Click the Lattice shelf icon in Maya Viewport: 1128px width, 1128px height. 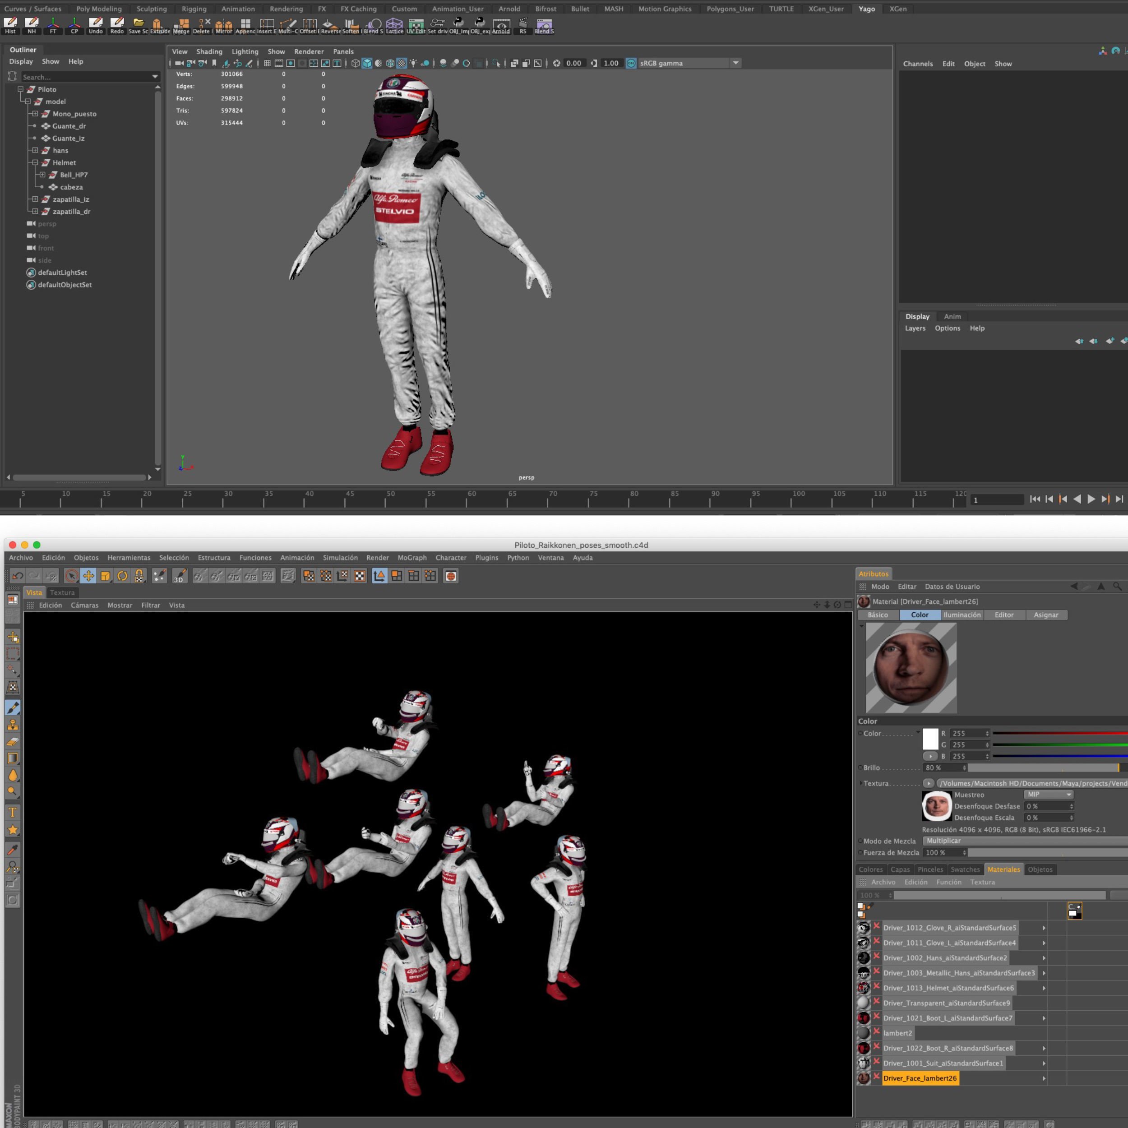(394, 25)
